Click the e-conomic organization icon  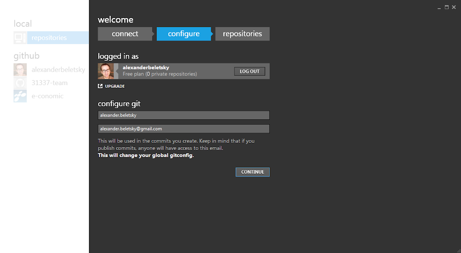tap(20, 96)
